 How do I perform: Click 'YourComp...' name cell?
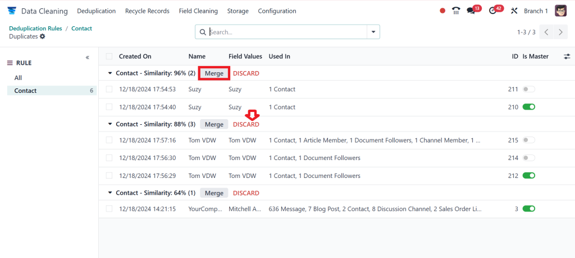coord(206,209)
